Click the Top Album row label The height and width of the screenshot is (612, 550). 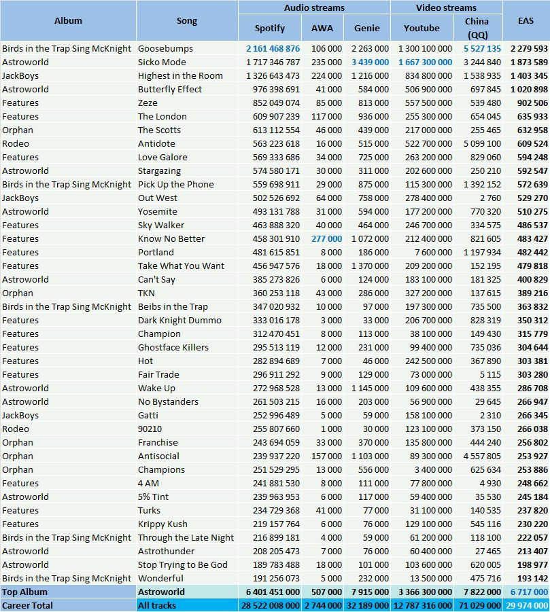click(x=68, y=592)
